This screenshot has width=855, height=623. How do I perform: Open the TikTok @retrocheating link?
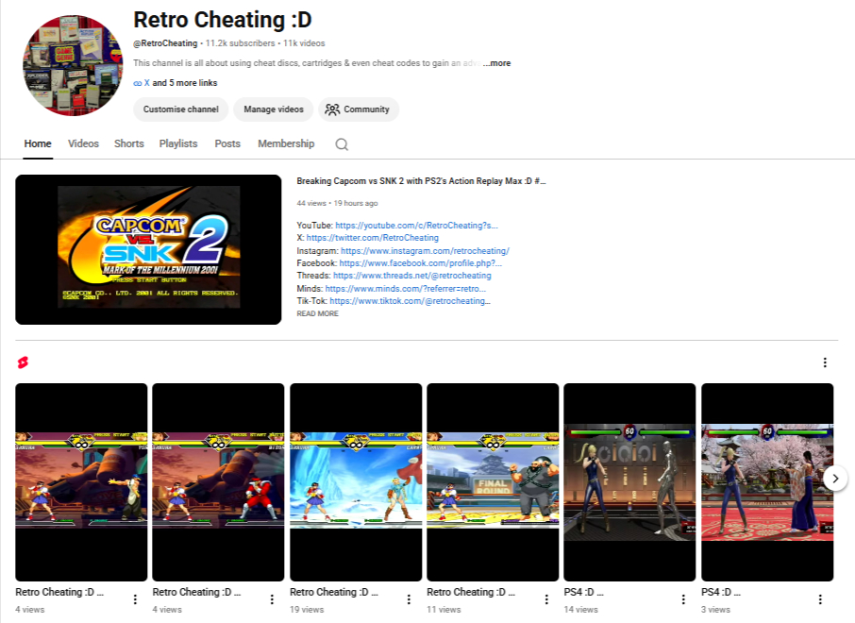(x=411, y=301)
